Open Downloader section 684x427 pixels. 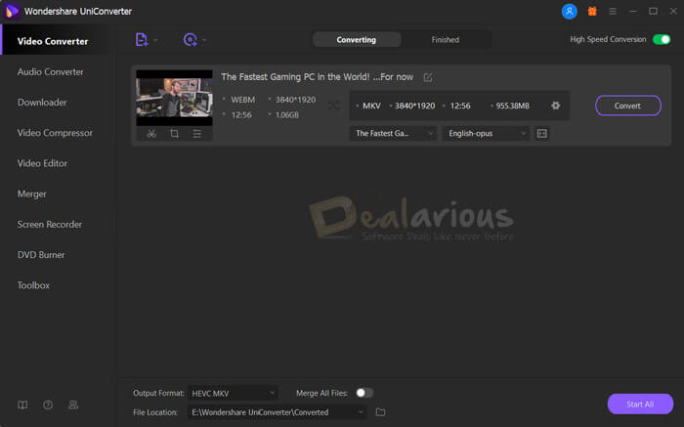coord(42,103)
